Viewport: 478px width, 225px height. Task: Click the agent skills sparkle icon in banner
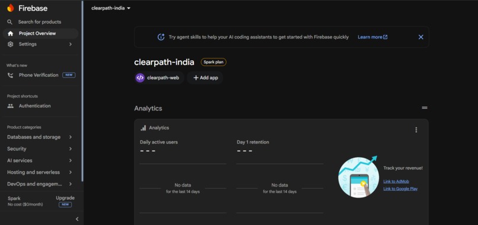pos(161,37)
